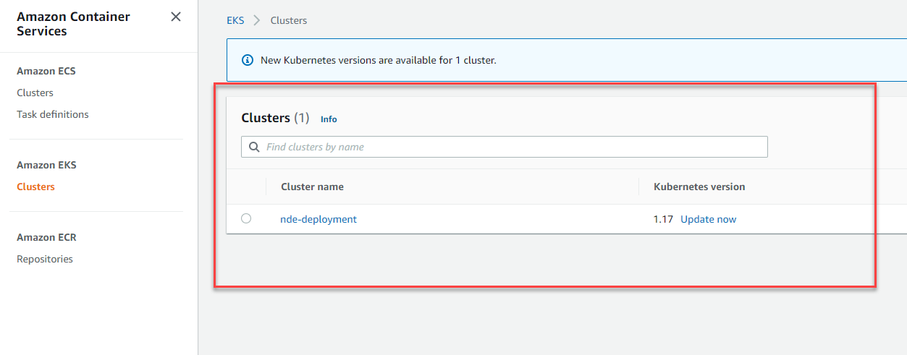Viewport: 907px width, 355px height.
Task: Click the Amazon ECS section heading
Action: coord(46,71)
